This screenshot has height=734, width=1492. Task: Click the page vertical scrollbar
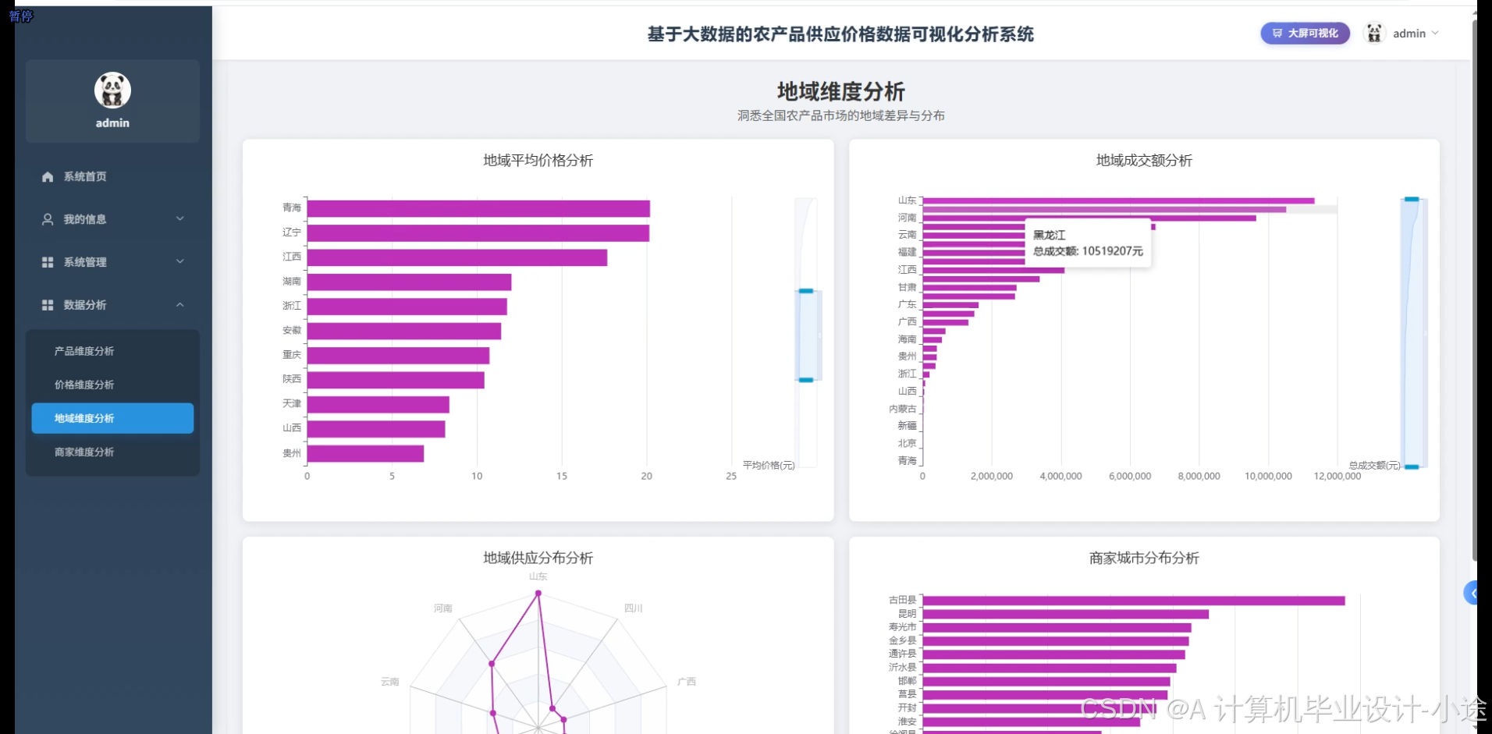click(1474, 289)
